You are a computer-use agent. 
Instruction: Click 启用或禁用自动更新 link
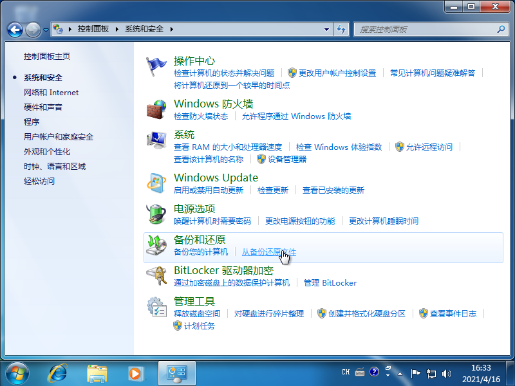point(209,190)
